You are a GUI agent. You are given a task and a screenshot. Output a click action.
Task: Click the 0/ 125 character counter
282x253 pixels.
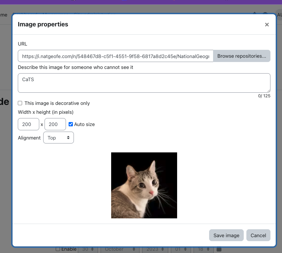coord(264,96)
